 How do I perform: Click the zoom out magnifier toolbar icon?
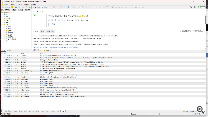click(x=64, y=7)
